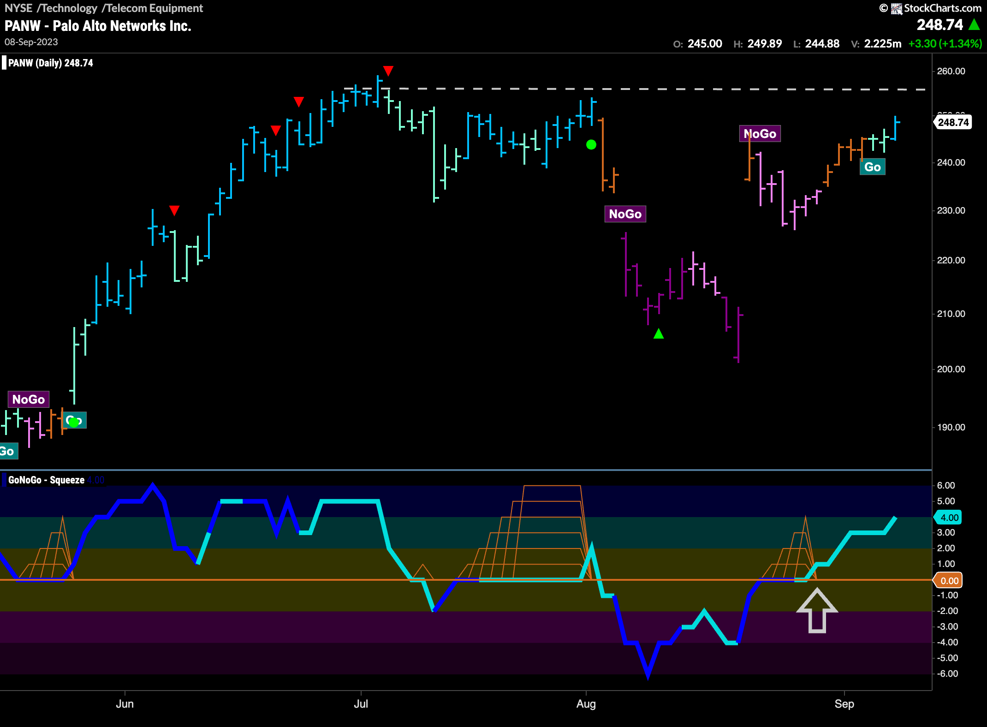Click the red triangle marker above the June dip
The width and height of the screenshot is (987, 727).
coord(174,210)
